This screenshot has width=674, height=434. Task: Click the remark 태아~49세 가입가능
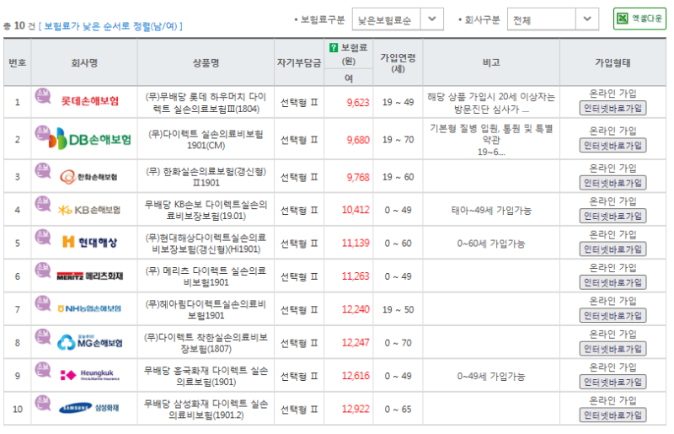pyautogui.click(x=491, y=211)
